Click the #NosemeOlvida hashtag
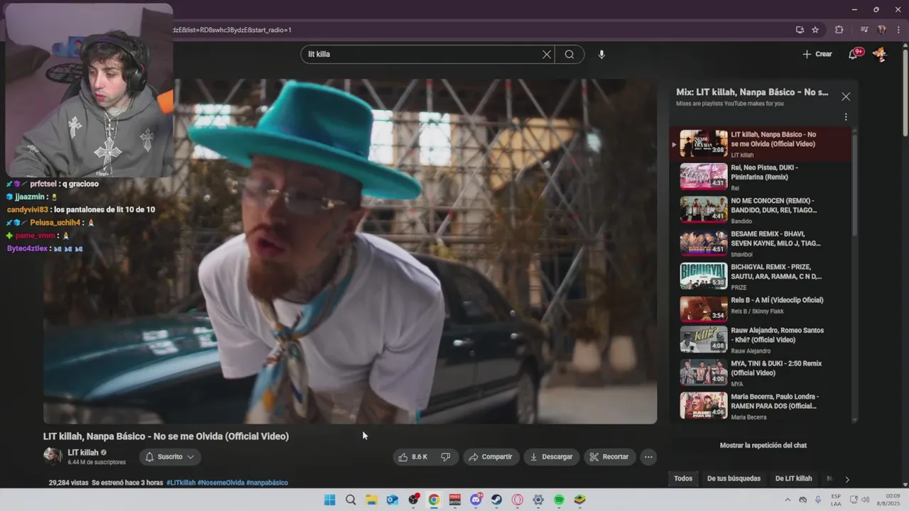Viewport: 909px width, 511px height. pos(221,483)
